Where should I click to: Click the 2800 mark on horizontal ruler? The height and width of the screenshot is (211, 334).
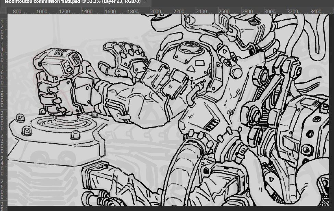247,11
